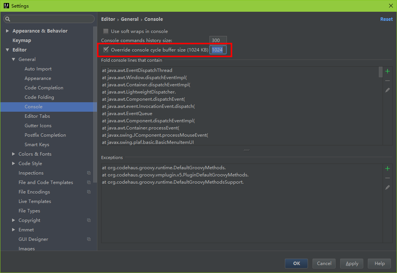Enable Use soft wraps in console
Viewport: 397px width, 273px height.
(x=106, y=31)
